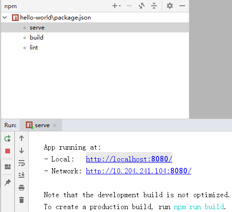Reload npm scripts with refresh icon

pyautogui.click(x=142, y=6)
